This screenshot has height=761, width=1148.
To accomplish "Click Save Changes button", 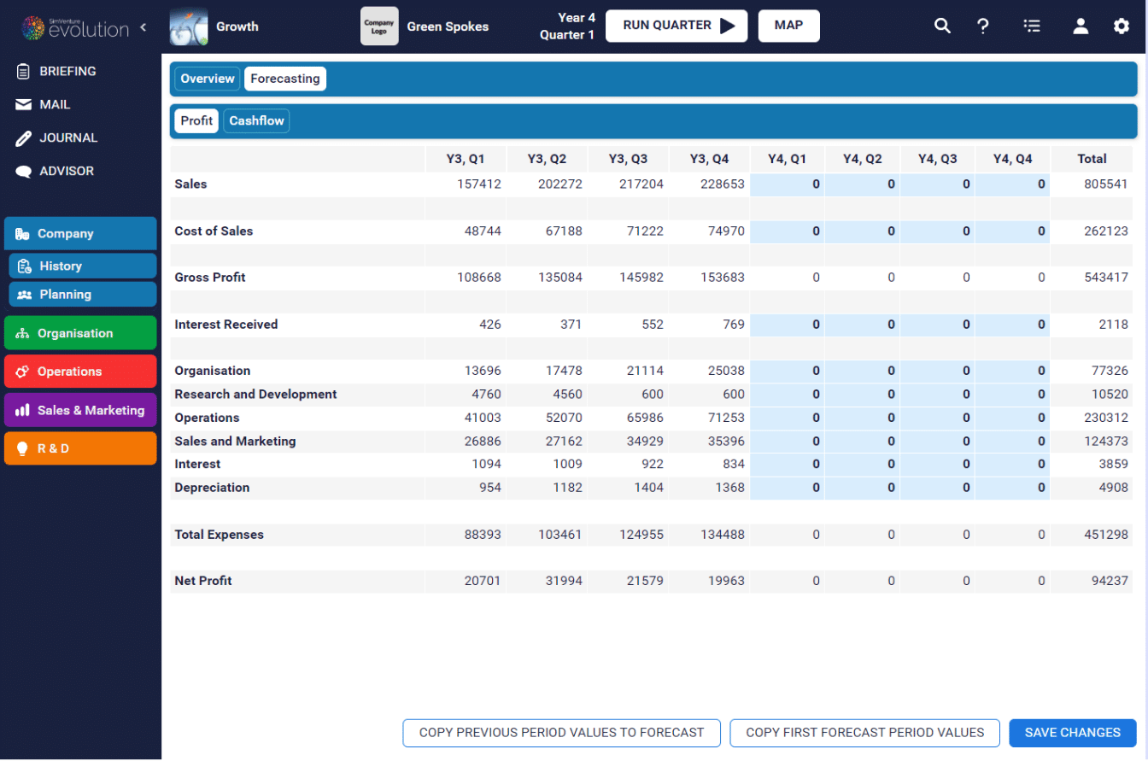I will coord(1072,733).
